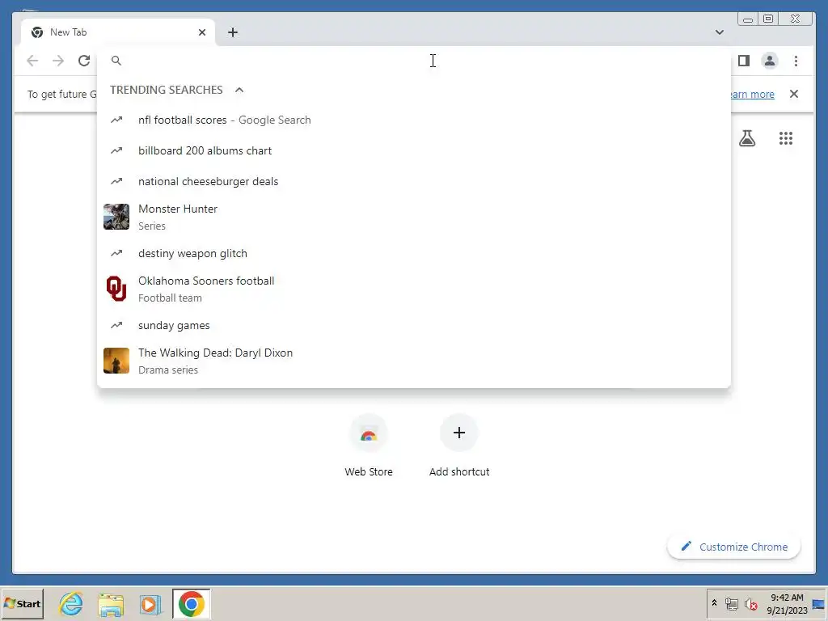
Task: Click the Chrome taskbar icon
Action: point(191,603)
